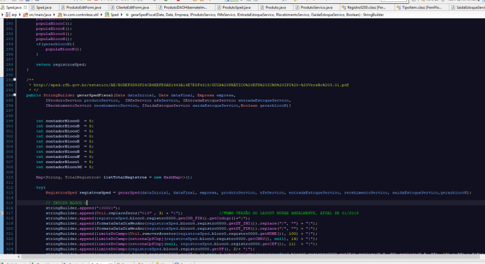Select gerarSpedFiscal method in breadcrumb
The image size is (485, 264).
click(x=255, y=14)
